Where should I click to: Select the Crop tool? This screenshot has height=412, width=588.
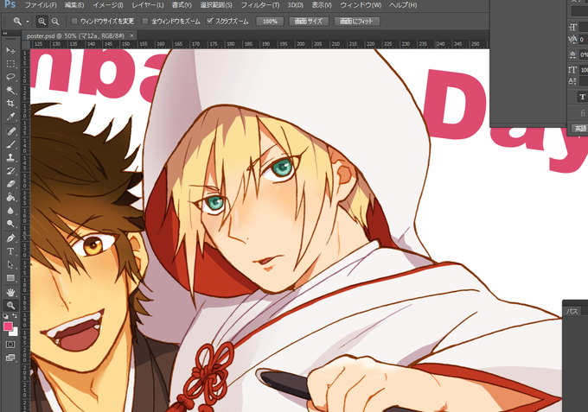coord(10,103)
